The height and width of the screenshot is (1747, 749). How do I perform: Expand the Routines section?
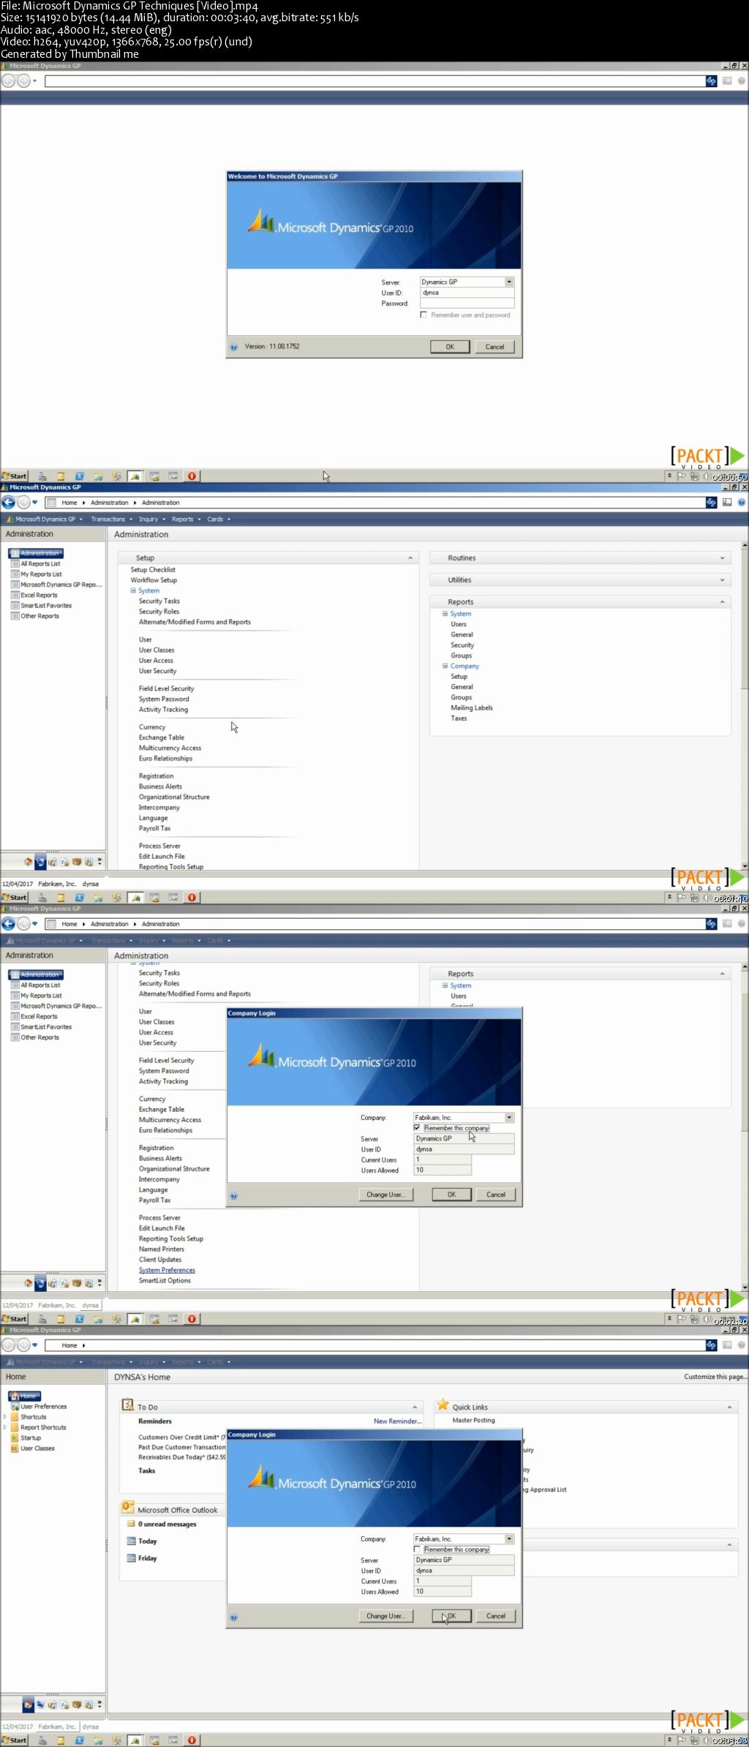[722, 558]
